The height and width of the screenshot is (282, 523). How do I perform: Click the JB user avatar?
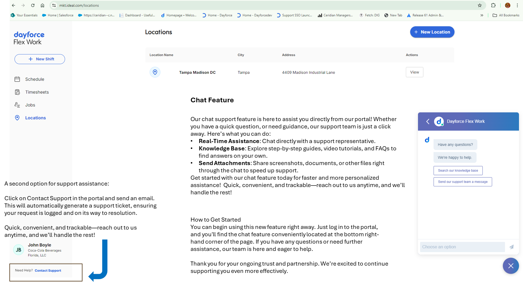18,250
